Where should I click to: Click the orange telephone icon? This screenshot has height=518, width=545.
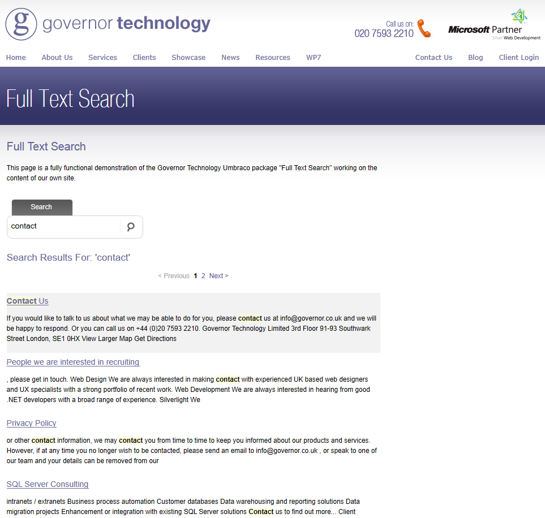tap(424, 28)
